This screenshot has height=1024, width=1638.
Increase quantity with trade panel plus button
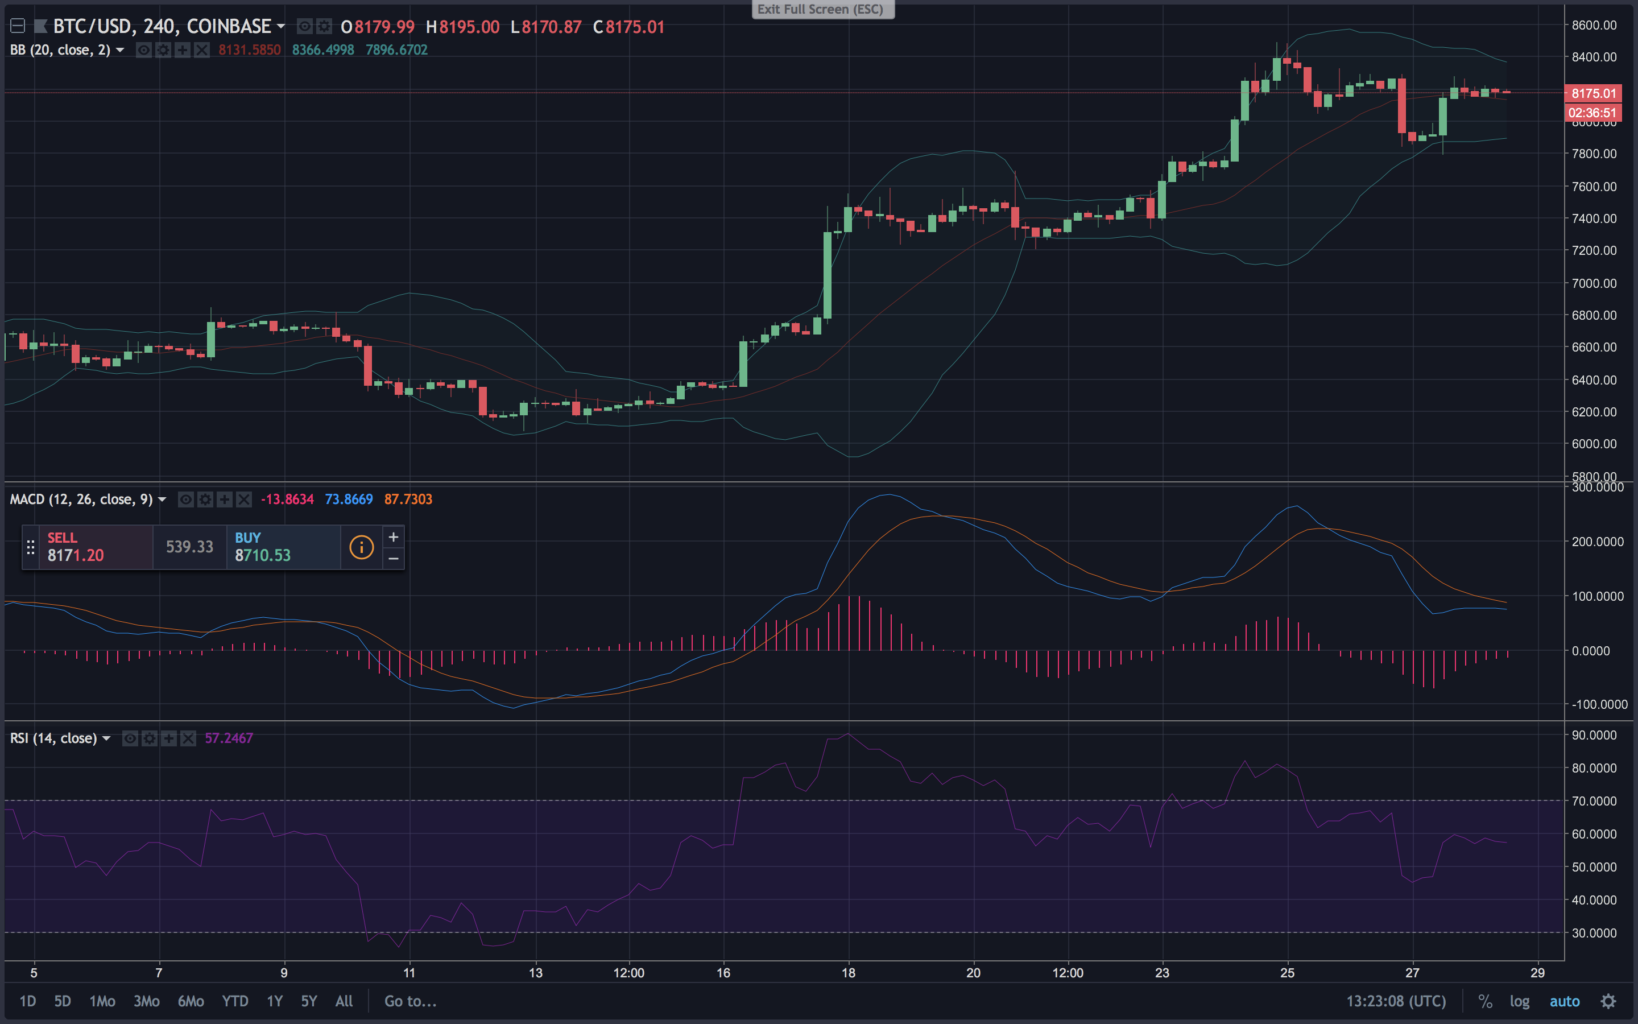click(393, 537)
